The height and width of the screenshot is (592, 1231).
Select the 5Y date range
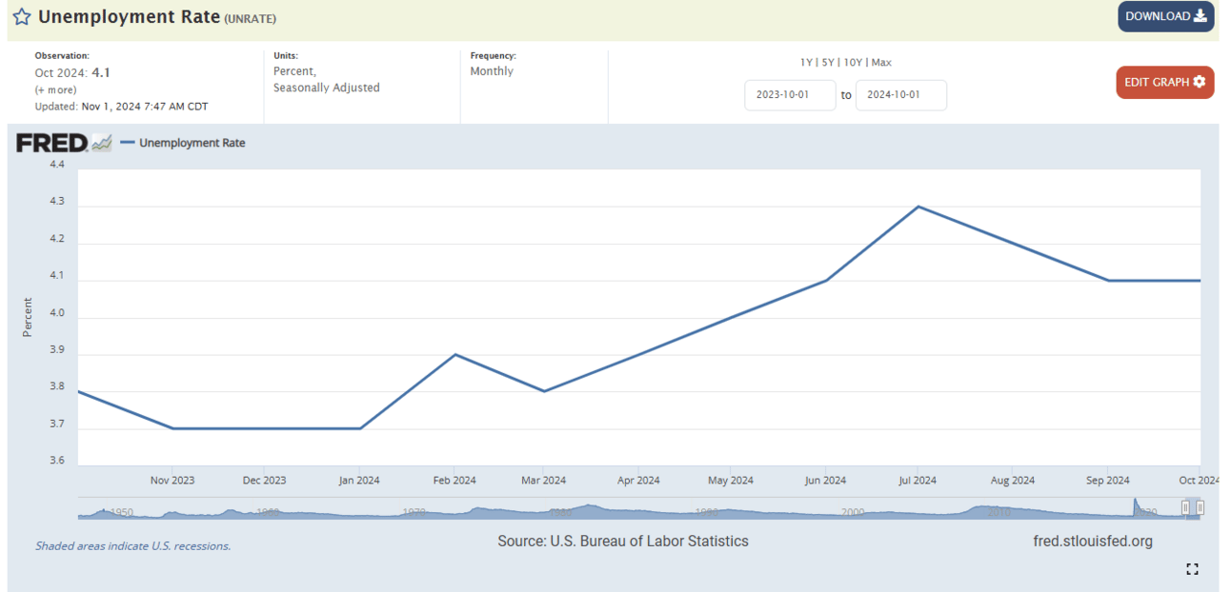(x=828, y=62)
